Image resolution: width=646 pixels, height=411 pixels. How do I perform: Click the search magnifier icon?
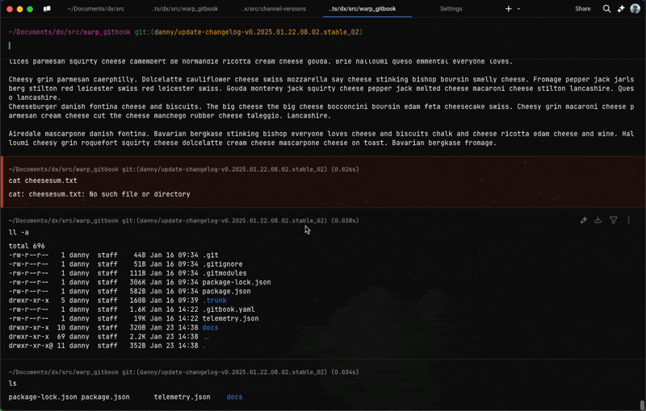click(606, 9)
